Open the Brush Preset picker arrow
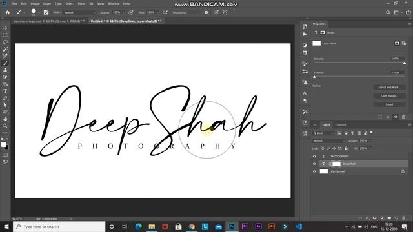413x232 pixels. 39,12
